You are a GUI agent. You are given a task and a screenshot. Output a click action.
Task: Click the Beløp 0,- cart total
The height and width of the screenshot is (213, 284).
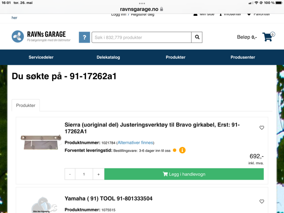247,37
